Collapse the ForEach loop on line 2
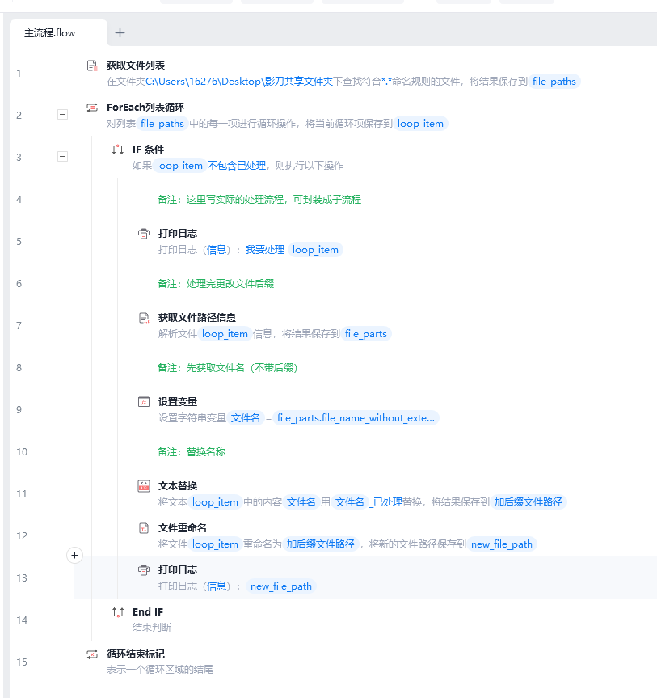Viewport: 657px width, 698px height. 63,115
